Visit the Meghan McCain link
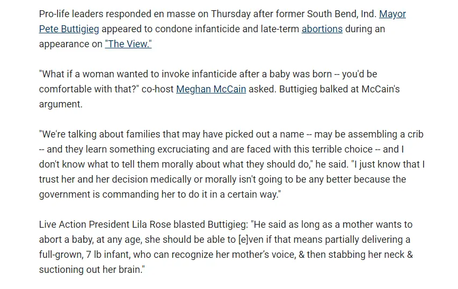This screenshot has width=458, height=289. pyautogui.click(x=211, y=89)
